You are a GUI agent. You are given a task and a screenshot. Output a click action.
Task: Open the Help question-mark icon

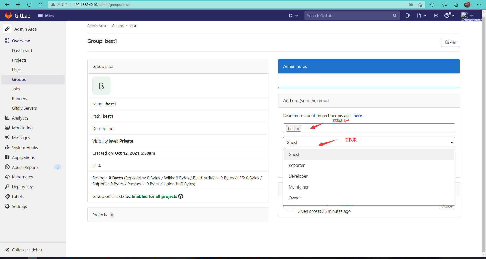coord(448,15)
